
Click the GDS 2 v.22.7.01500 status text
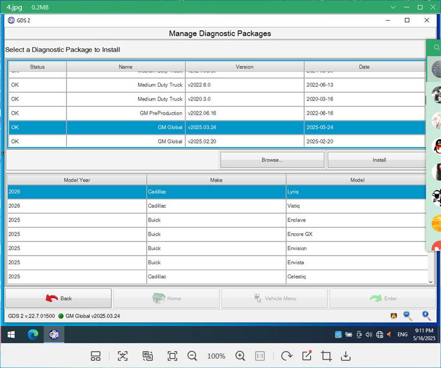click(x=31, y=316)
